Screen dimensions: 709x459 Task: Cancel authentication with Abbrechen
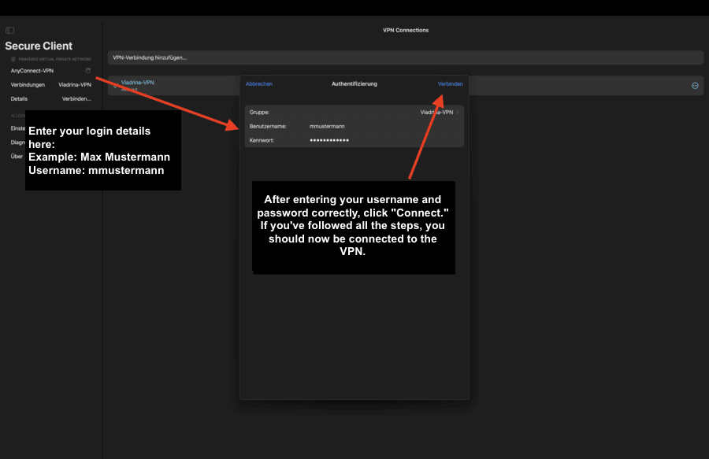click(259, 84)
